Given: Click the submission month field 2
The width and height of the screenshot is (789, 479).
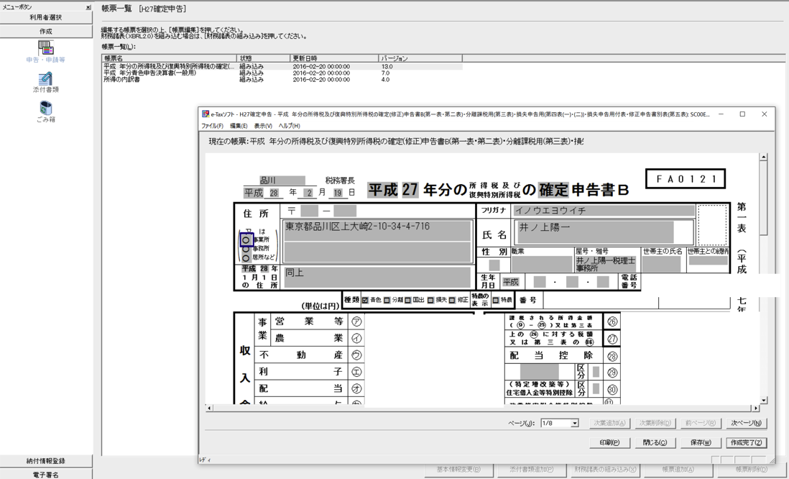Looking at the screenshot, I should [309, 193].
